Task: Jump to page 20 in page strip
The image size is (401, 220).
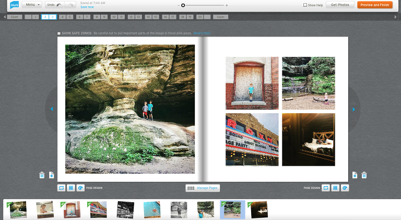Action: tap(199, 17)
